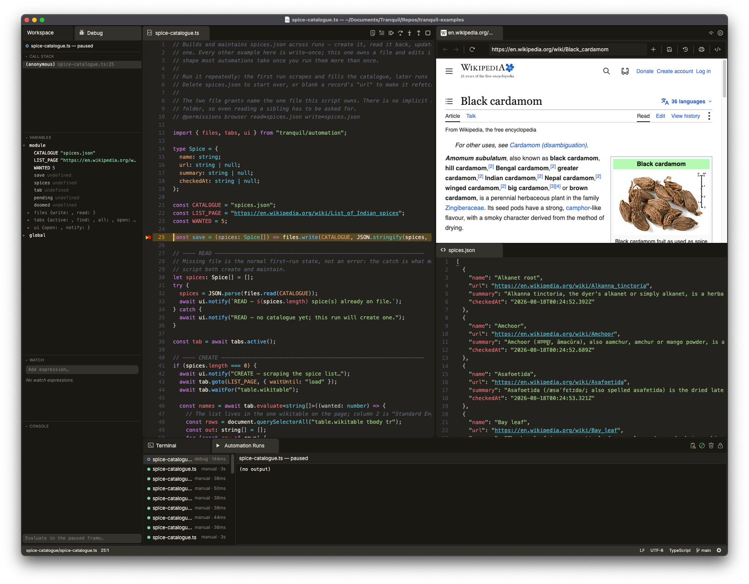
Task: Expand the files variable entry
Action: point(29,212)
